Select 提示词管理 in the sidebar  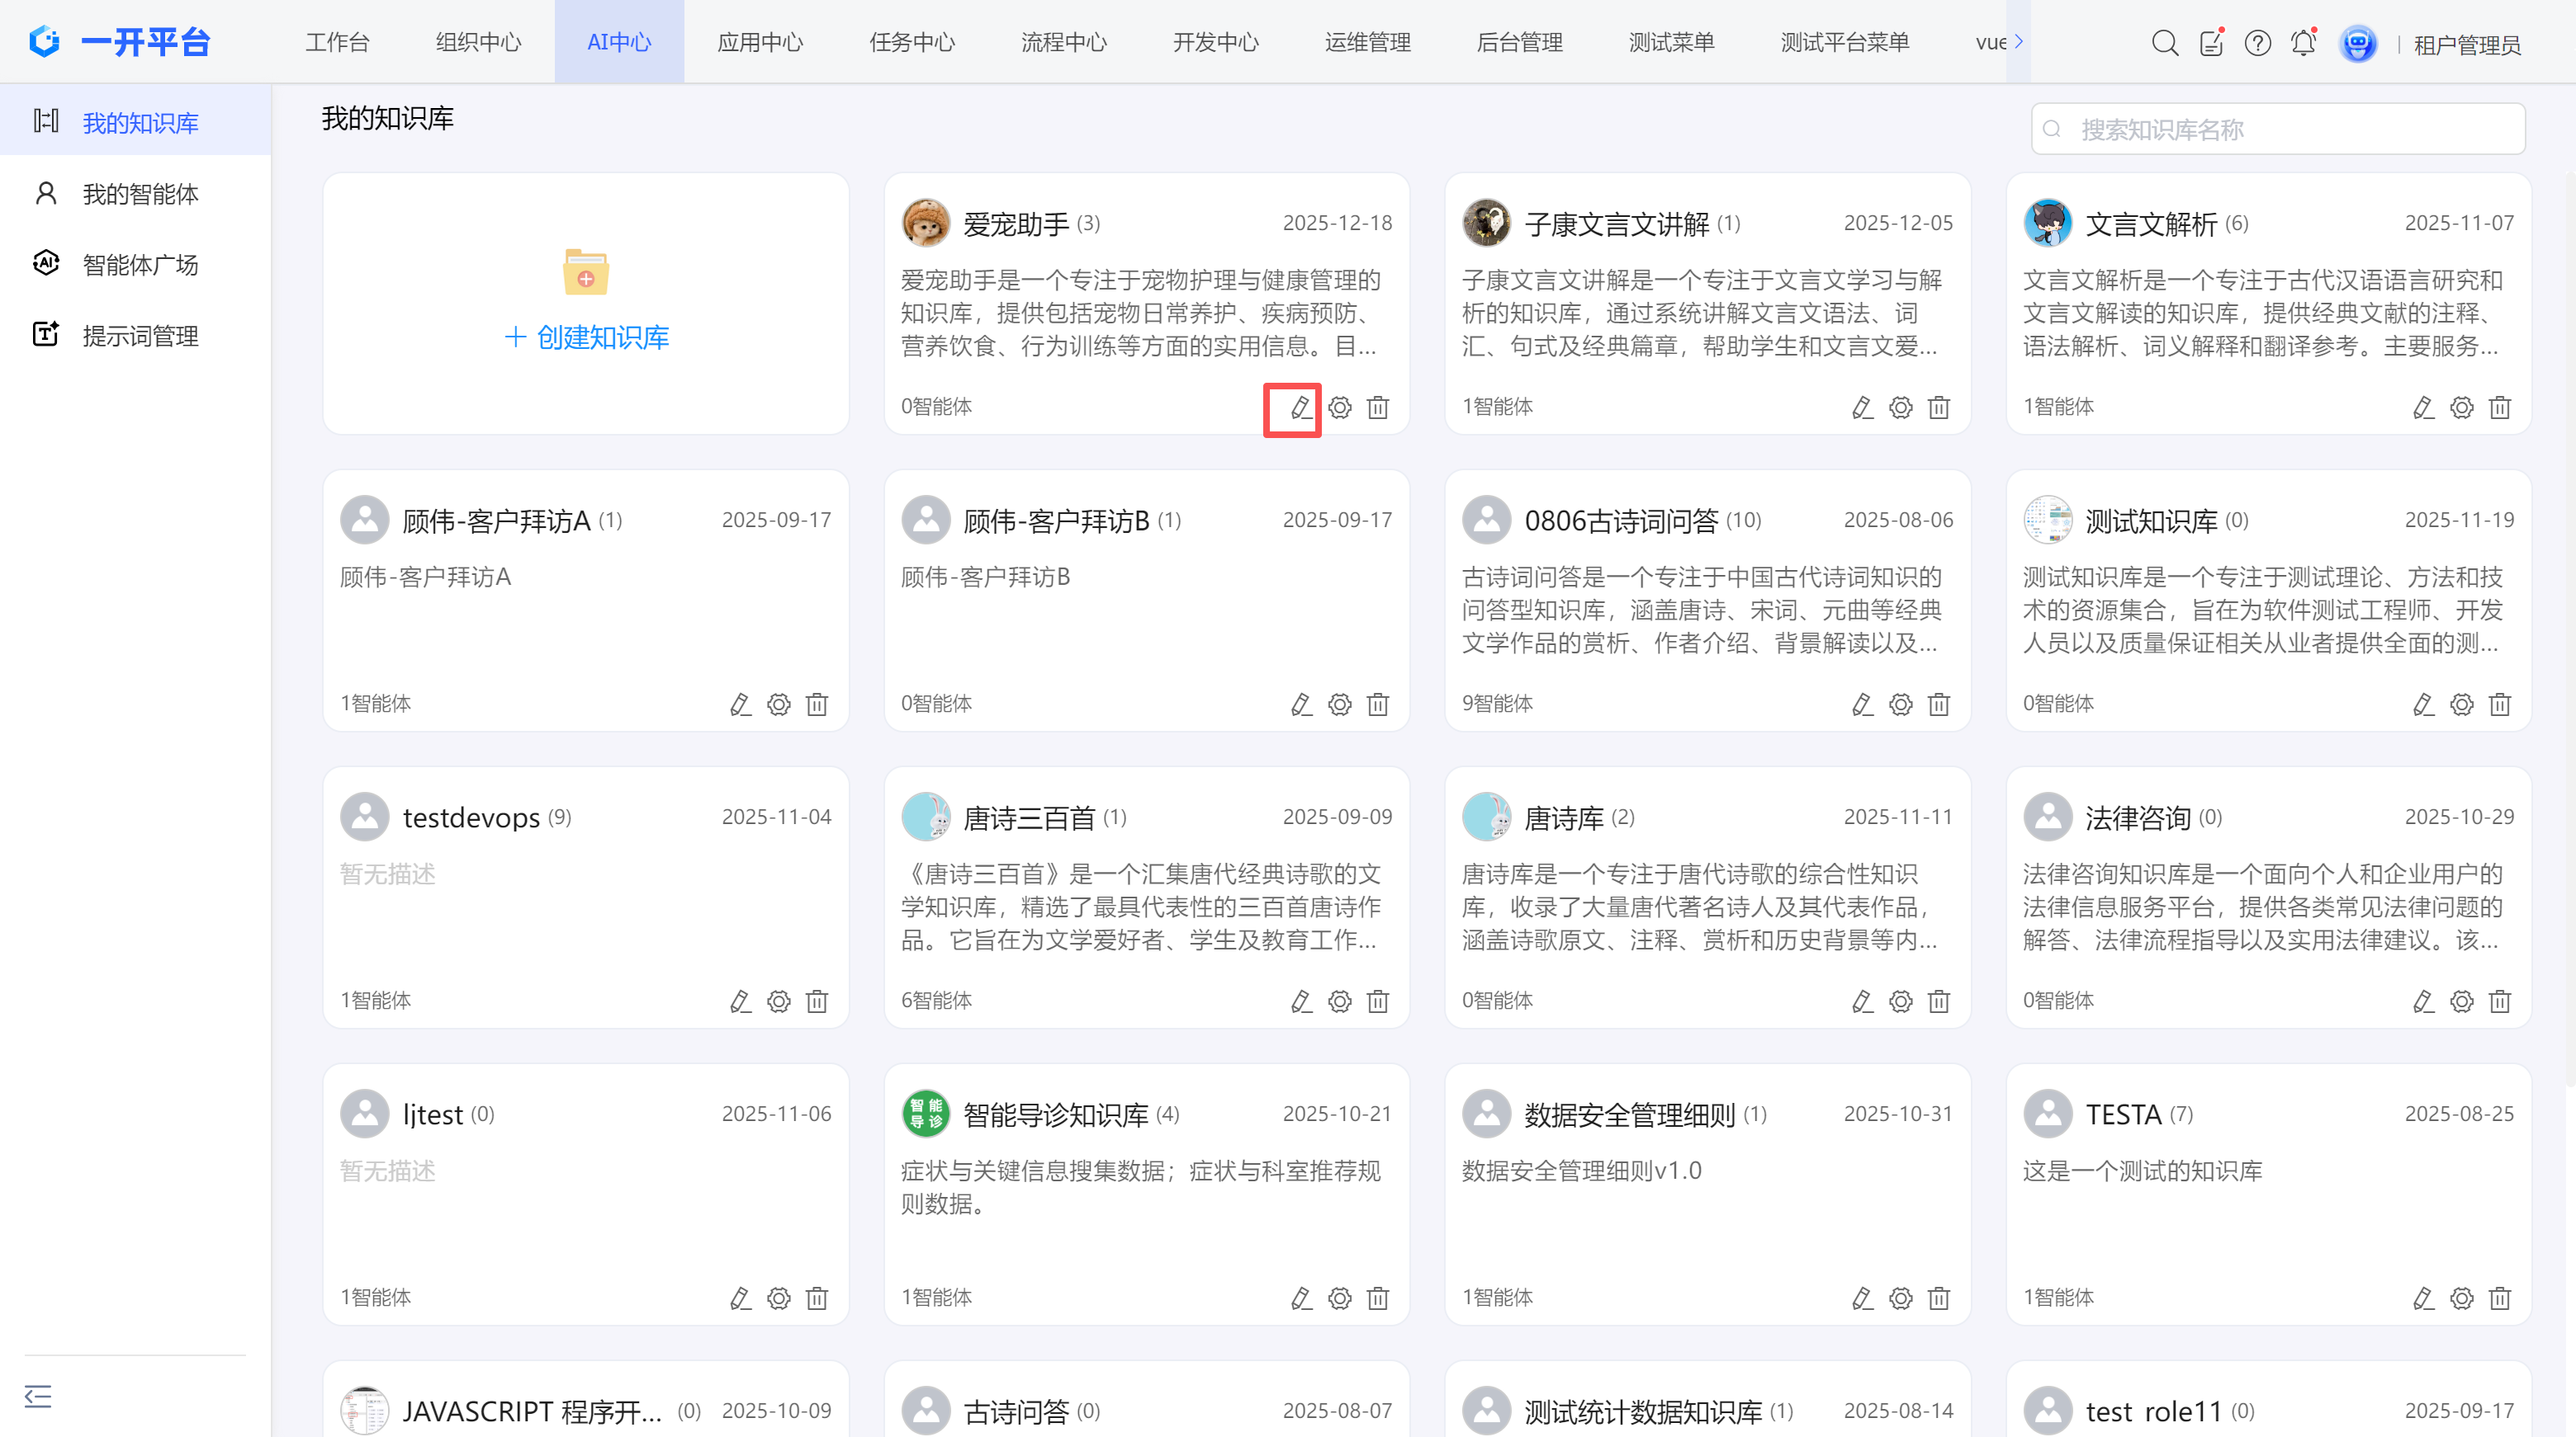pos(140,336)
